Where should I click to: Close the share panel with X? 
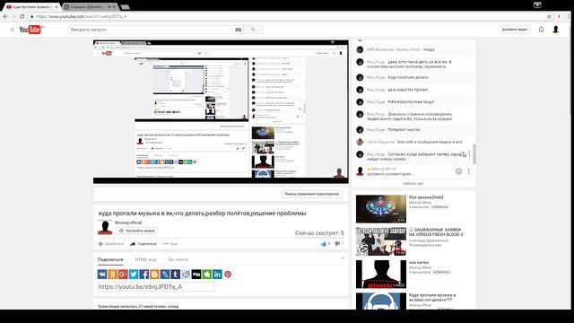[x=343, y=258]
